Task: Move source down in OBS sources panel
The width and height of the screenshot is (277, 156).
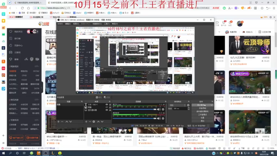Action: [x=102, y=122]
